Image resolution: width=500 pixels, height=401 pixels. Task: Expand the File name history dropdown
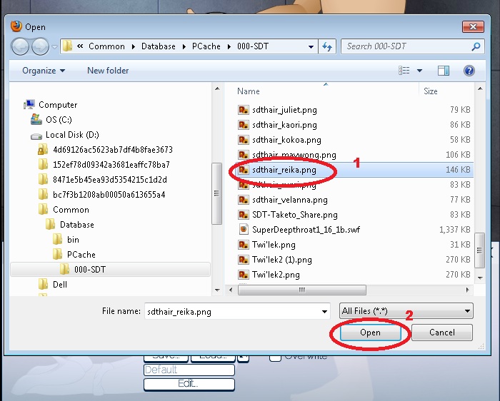[325, 311]
